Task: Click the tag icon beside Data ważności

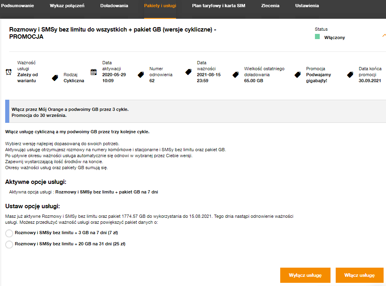Action: [188, 72]
